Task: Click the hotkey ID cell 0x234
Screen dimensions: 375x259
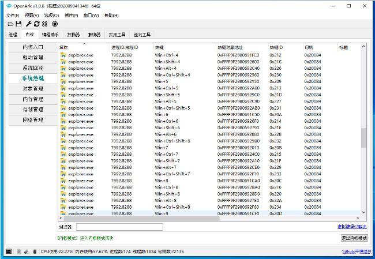Action: point(276,207)
